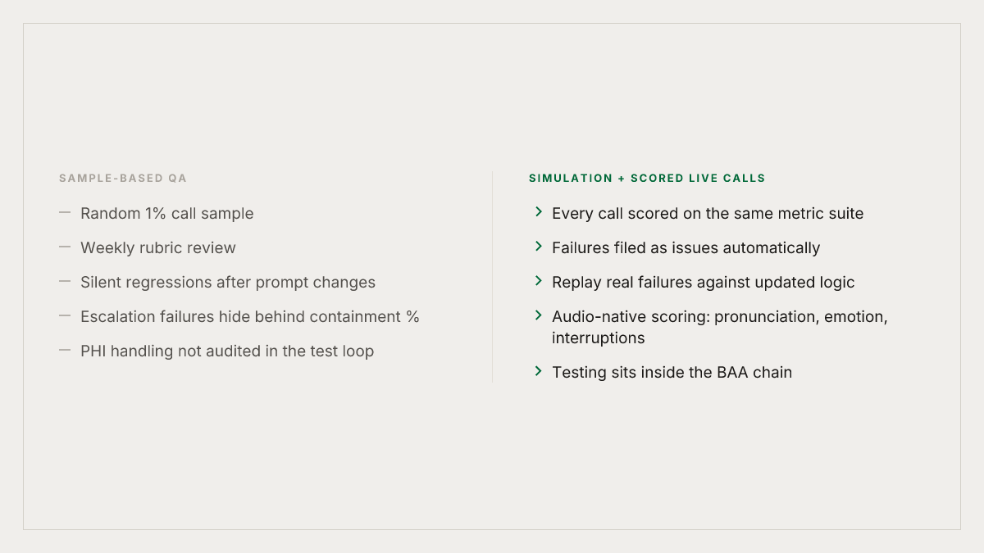Click "Escalation failures hide behind containment %"
This screenshot has height=553, width=984.
pos(250,316)
